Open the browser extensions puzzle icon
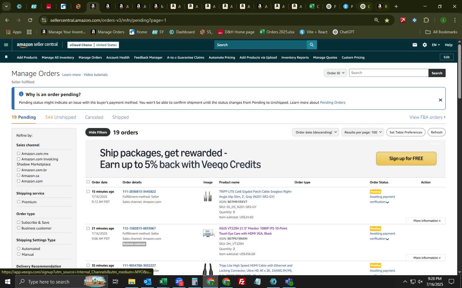This screenshot has height=288, width=462. (x=426, y=20)
